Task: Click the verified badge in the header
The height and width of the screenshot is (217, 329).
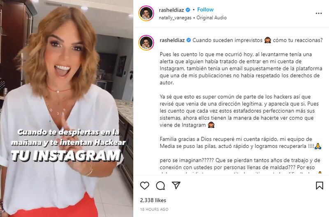Action: 188,9
